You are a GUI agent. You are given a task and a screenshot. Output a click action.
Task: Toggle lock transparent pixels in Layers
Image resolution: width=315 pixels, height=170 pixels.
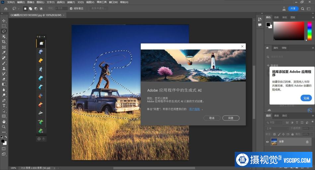(x=275, y=134)
